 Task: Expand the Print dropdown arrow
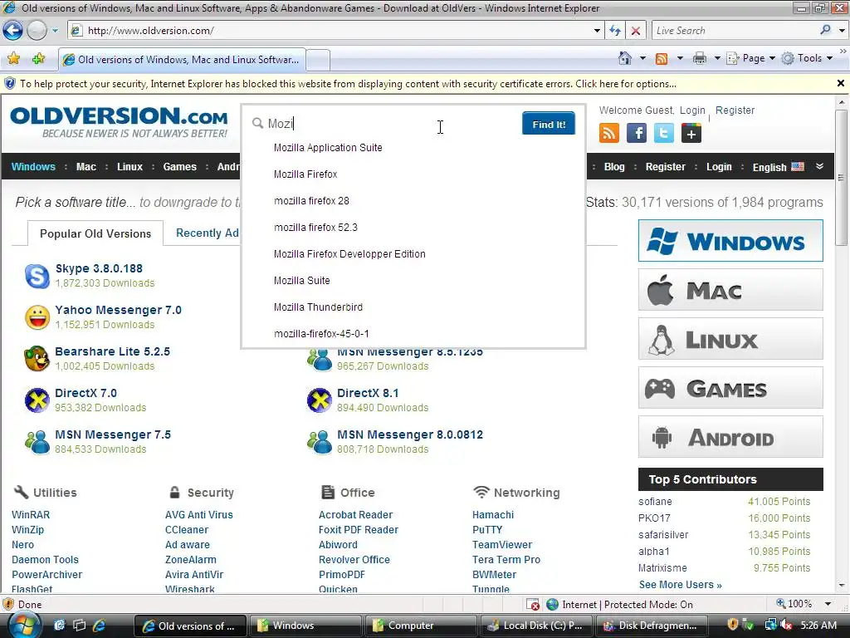[x=717, y=59]
